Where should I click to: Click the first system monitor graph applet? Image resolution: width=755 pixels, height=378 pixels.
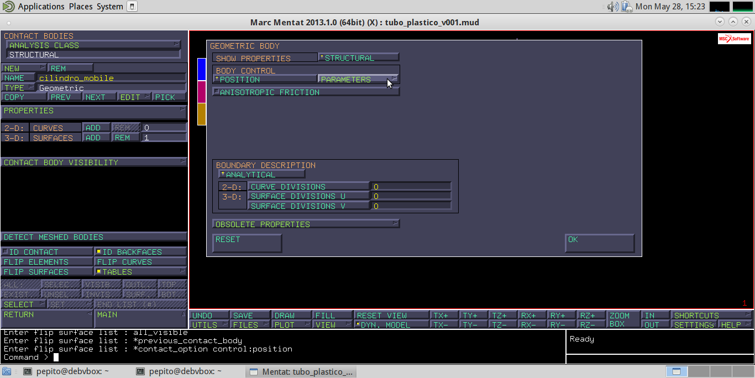pos(719,7)
